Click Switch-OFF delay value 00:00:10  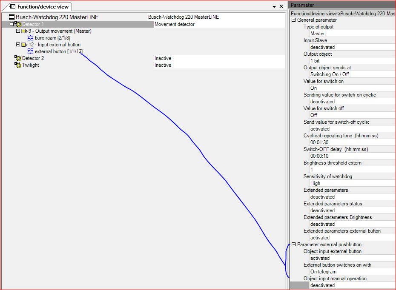pyautogui.click(x=353, y=156)
